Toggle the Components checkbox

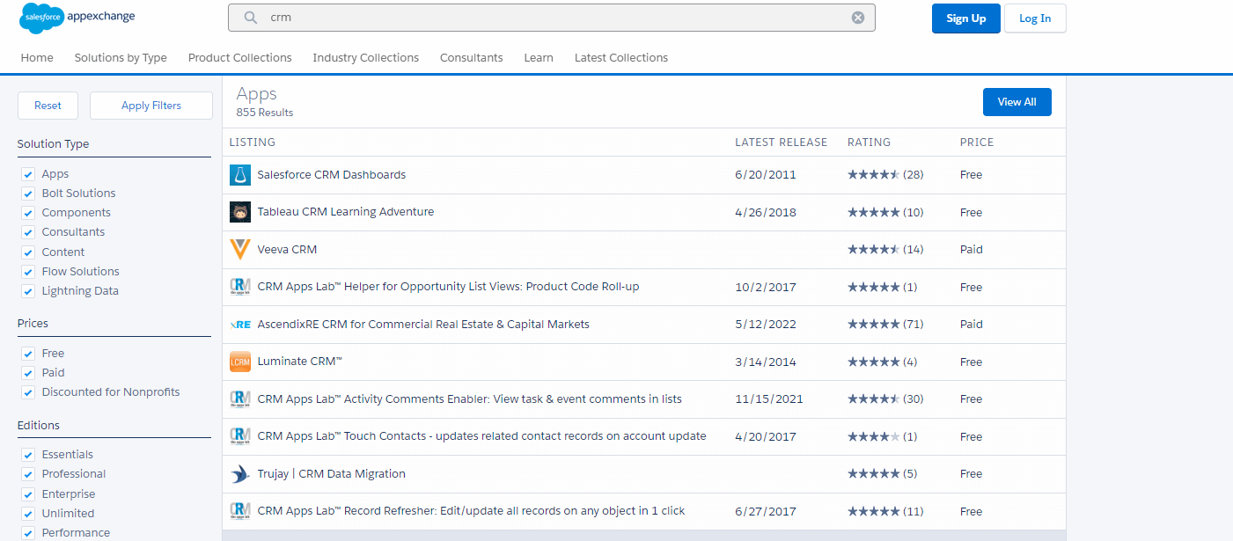coord(28,213)
